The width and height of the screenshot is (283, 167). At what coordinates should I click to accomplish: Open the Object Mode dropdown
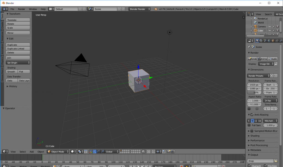click(58, 152)
